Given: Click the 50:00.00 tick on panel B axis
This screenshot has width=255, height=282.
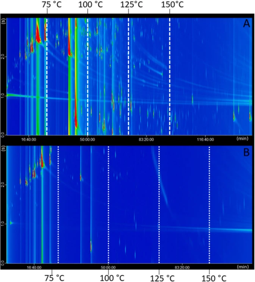Looking at the screenshot, I should [108, 267].
